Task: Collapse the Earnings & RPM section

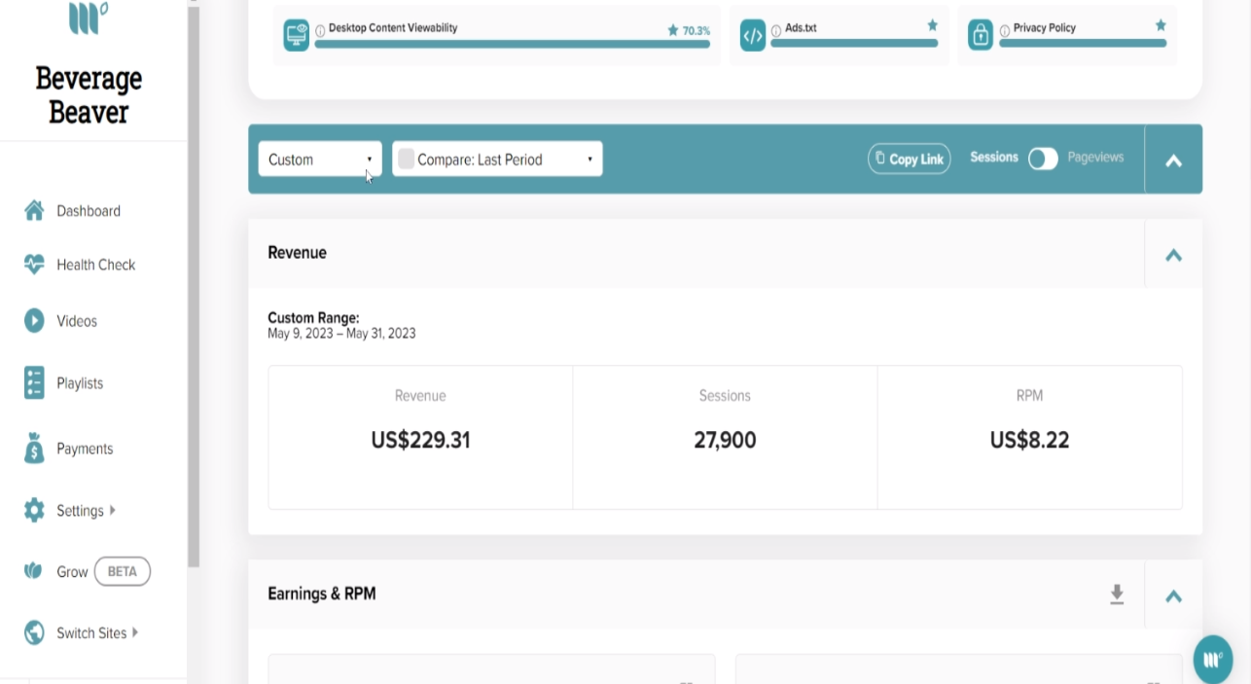Action: click(1173, 595)
